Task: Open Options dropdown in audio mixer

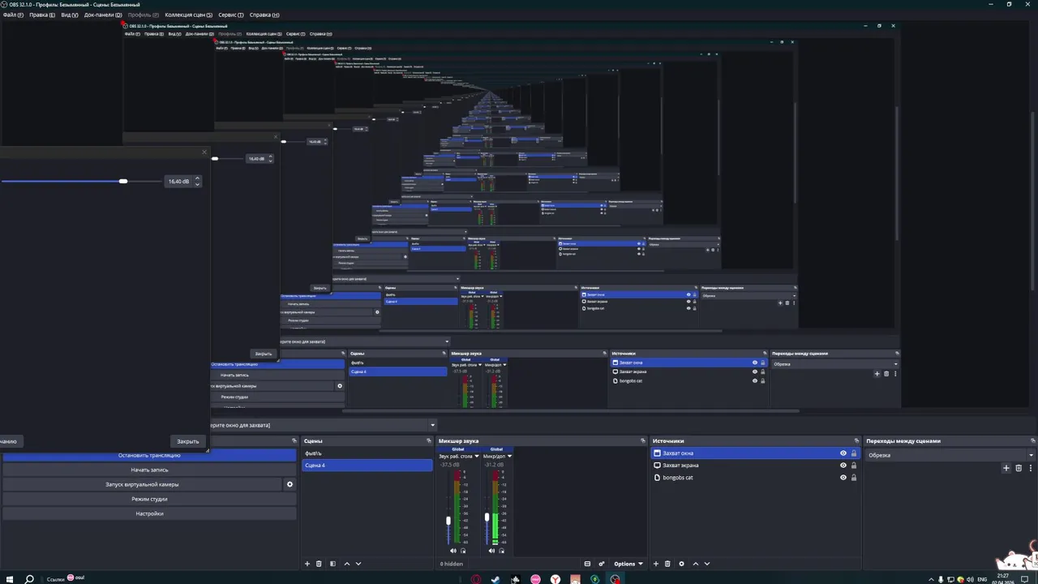Action: 628,564
